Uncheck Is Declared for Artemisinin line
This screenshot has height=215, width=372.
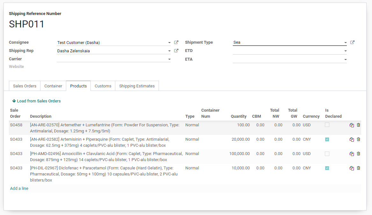[327, 139]
